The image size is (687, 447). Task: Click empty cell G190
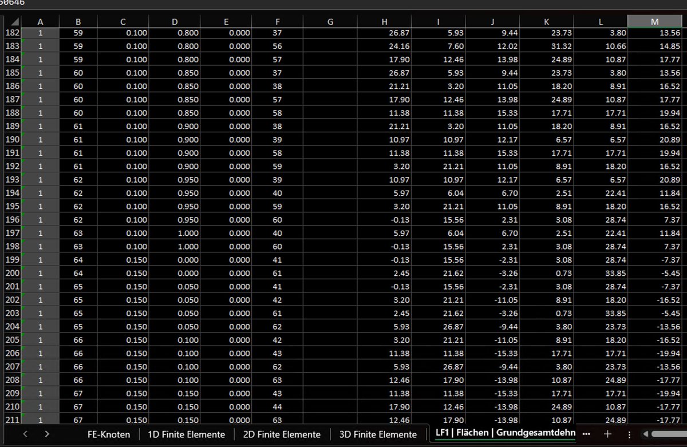[x=330, y=140]
